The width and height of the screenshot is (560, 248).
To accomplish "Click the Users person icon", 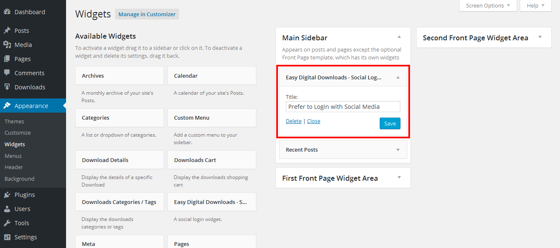I will coord(7,209).
